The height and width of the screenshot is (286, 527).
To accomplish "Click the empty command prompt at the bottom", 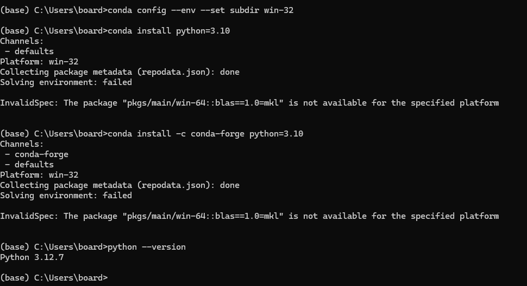I will tap(54, 278).
